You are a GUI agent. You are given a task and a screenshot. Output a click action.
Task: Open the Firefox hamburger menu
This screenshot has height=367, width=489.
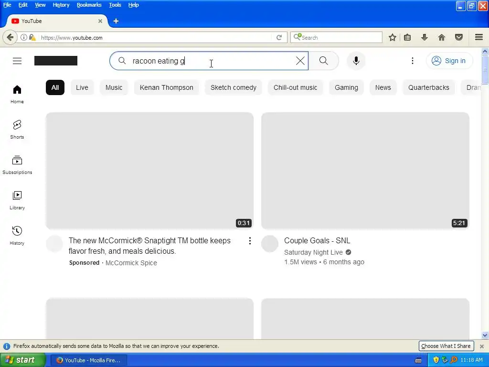pos(479,37)
